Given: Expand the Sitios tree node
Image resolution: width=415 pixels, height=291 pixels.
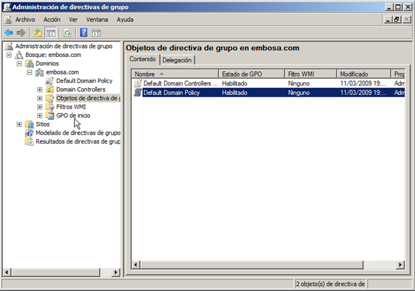Looking at the screenshot, I should 19,124.
